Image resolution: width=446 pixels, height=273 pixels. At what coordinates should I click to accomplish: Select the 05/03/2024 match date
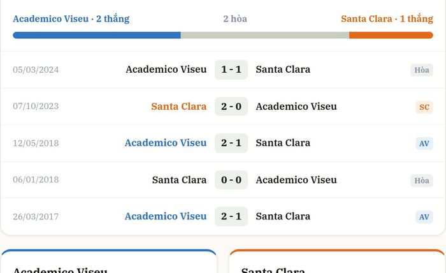pyautogui.click(x=36, y=70)
